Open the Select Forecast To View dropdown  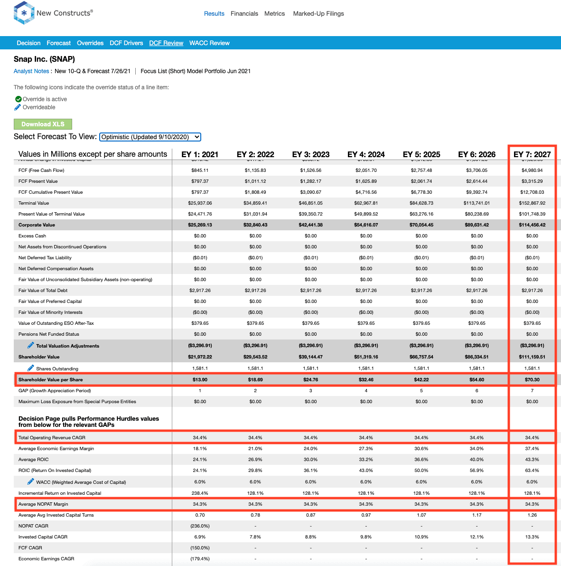click(x=150, y=137)
